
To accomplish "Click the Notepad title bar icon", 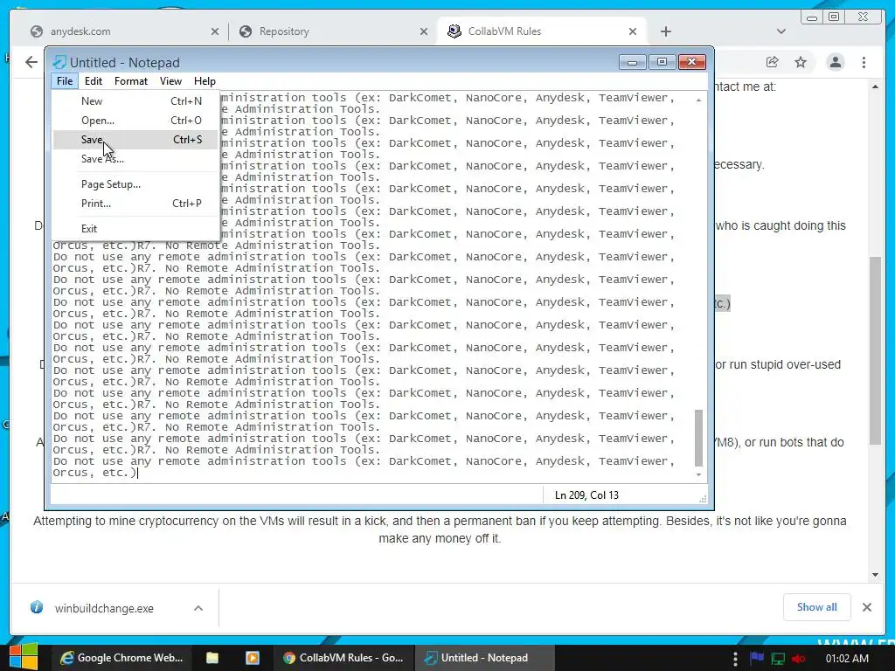I will [59, 62].
